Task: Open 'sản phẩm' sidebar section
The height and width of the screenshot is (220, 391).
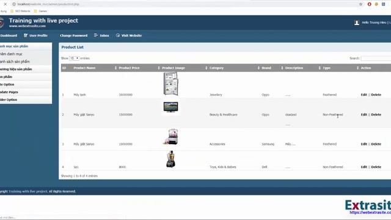Action: 26,77
